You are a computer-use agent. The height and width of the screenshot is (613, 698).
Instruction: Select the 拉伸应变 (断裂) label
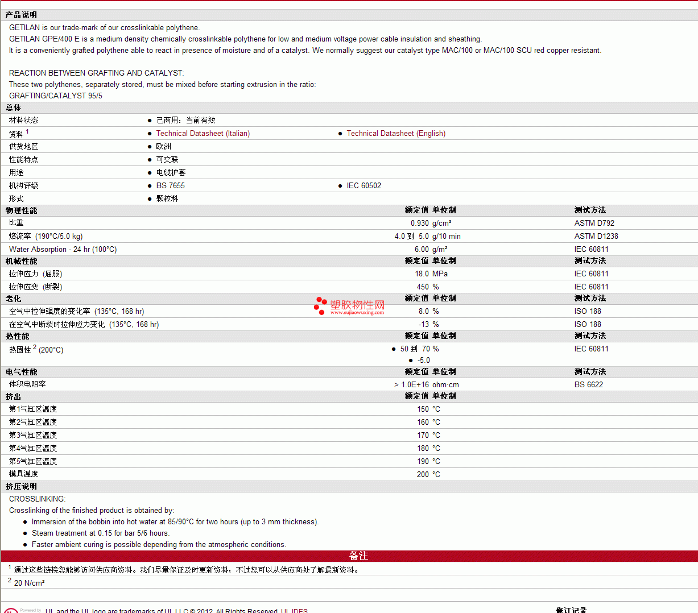(x=36, y=287)
